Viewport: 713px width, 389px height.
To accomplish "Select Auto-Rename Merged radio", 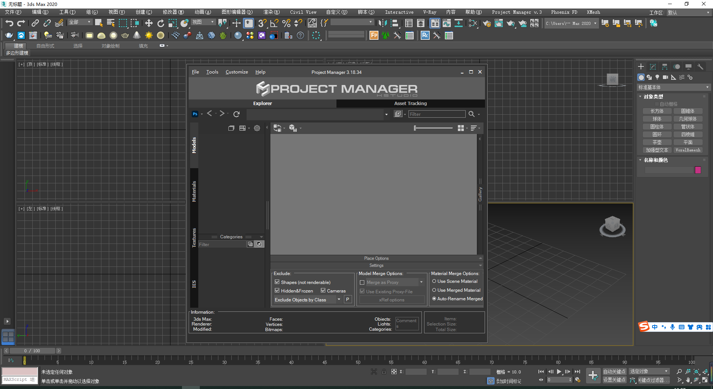I will pos(434,299).
